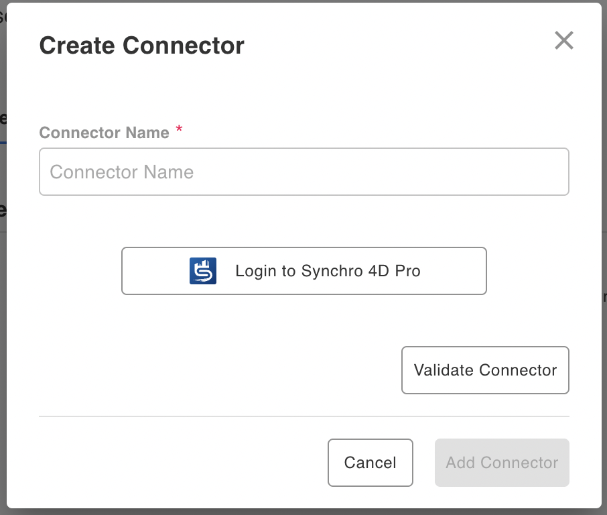Click the red required asterisk
This screenshot has width=607, height=515.
click(x=180, y=129)
